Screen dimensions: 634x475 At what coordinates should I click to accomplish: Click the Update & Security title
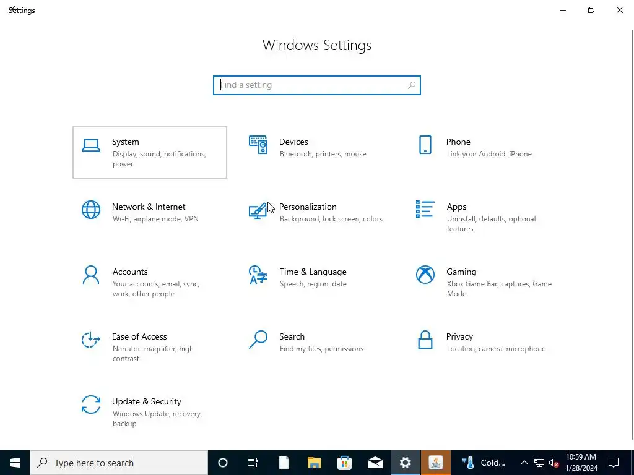coord(146,402)
